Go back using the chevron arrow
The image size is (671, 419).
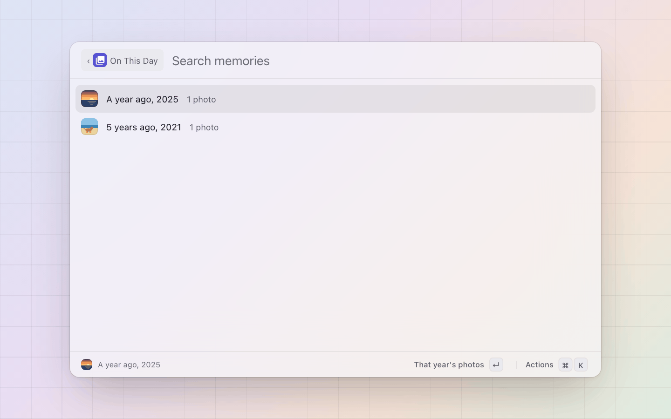[x=89, y=61]
